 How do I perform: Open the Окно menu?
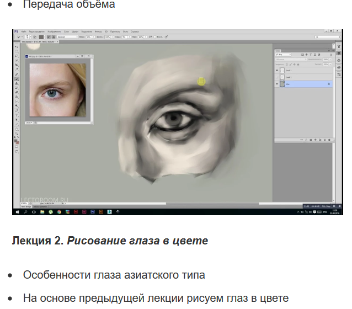pos(125,31)
